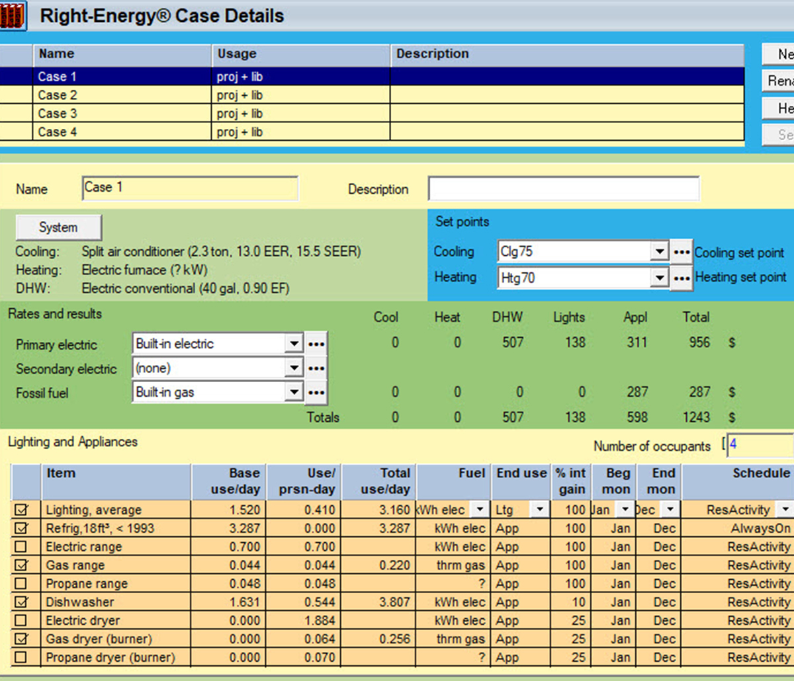The width and height of the screenshot is (794, 681).
Task: Click the ellipsis icon beside Cooling set point
Action: 682,251
